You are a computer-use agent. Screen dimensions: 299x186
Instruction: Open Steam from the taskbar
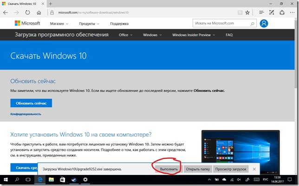pyautogui.click(x=73, y=180)
